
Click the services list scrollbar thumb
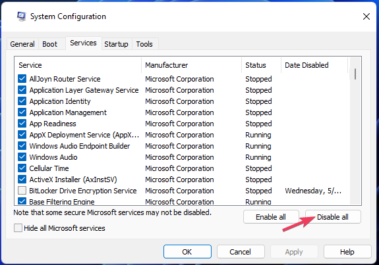355,74
